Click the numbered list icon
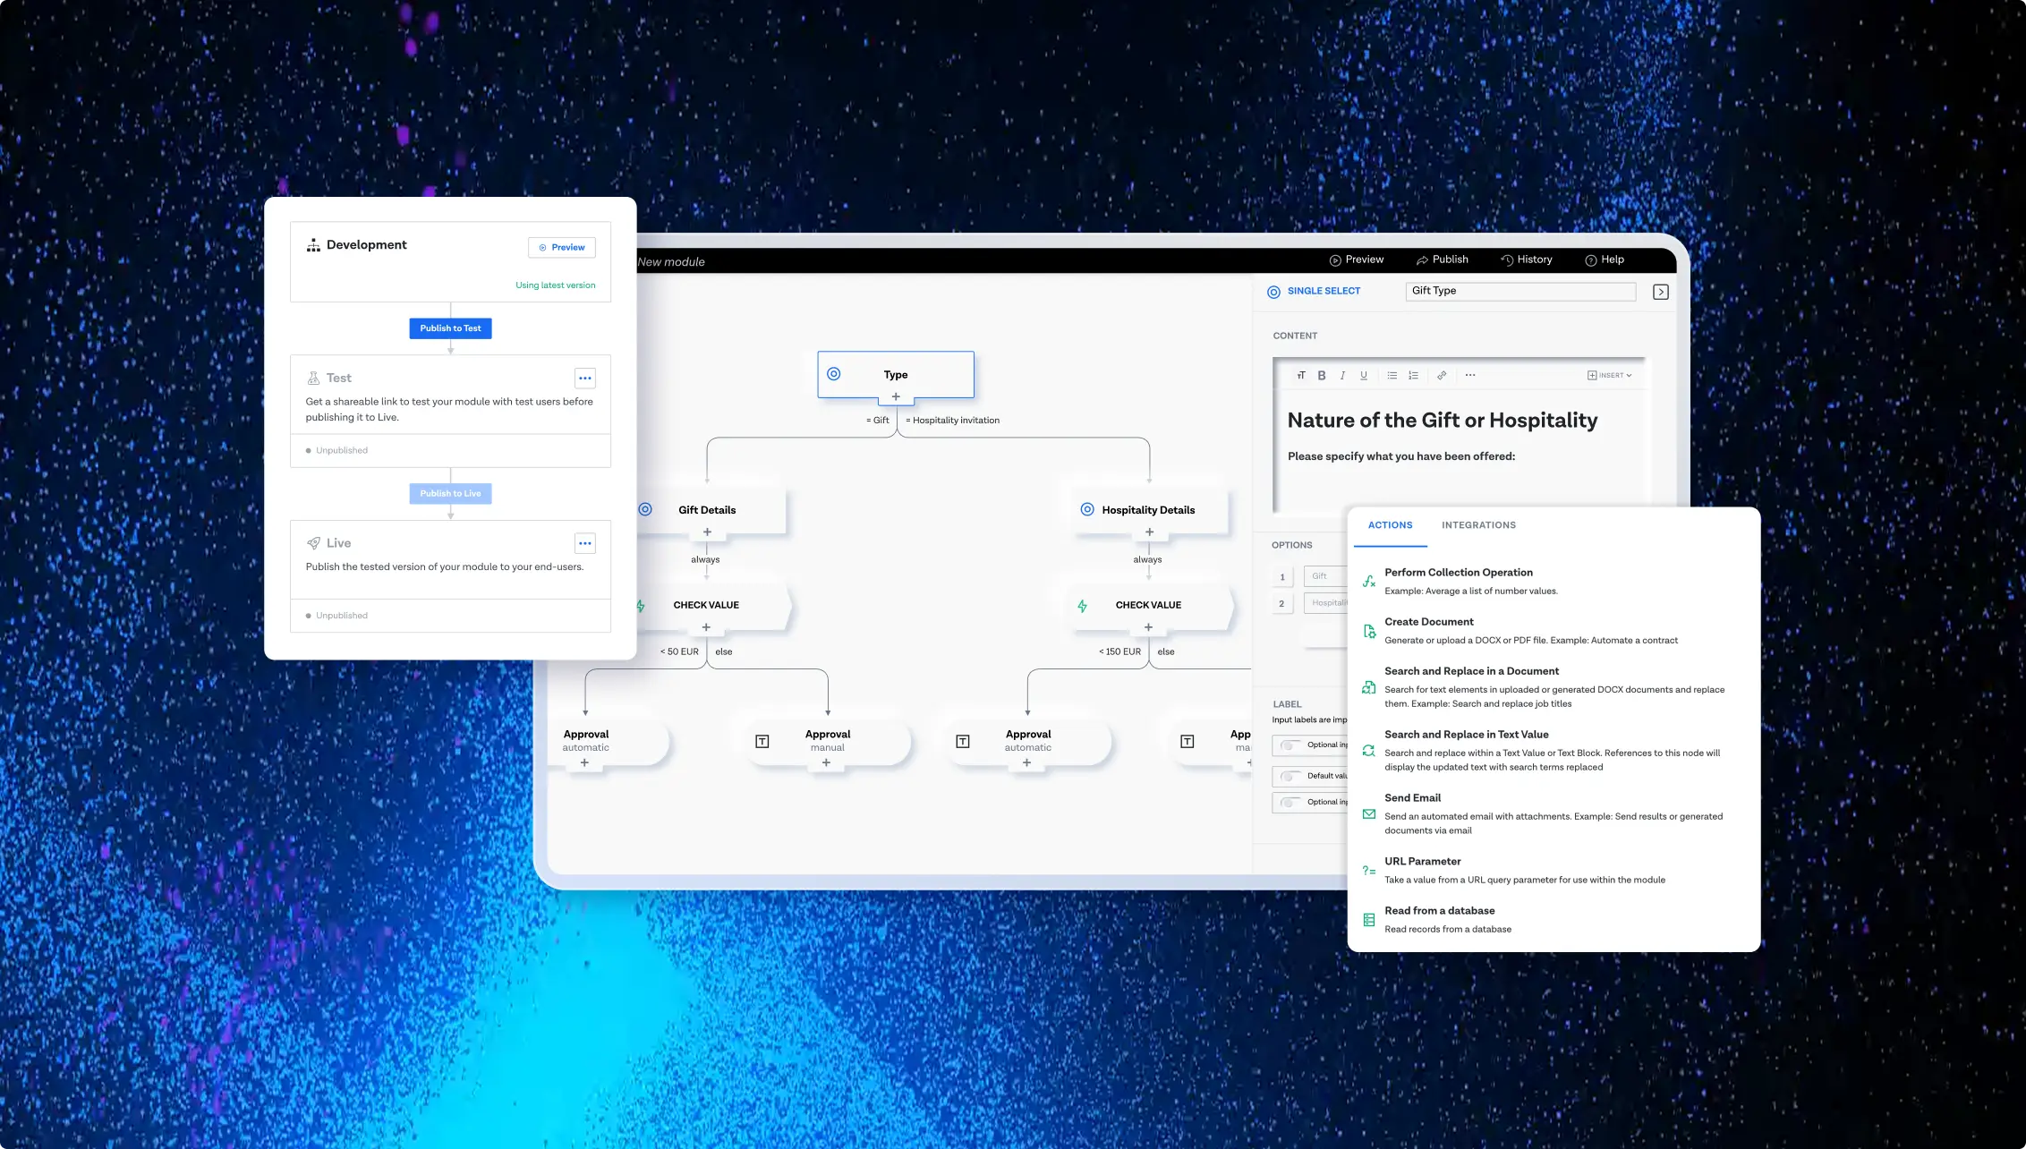The height and width of the screenshot is (1149, 2026). [x=1413, y=376]
